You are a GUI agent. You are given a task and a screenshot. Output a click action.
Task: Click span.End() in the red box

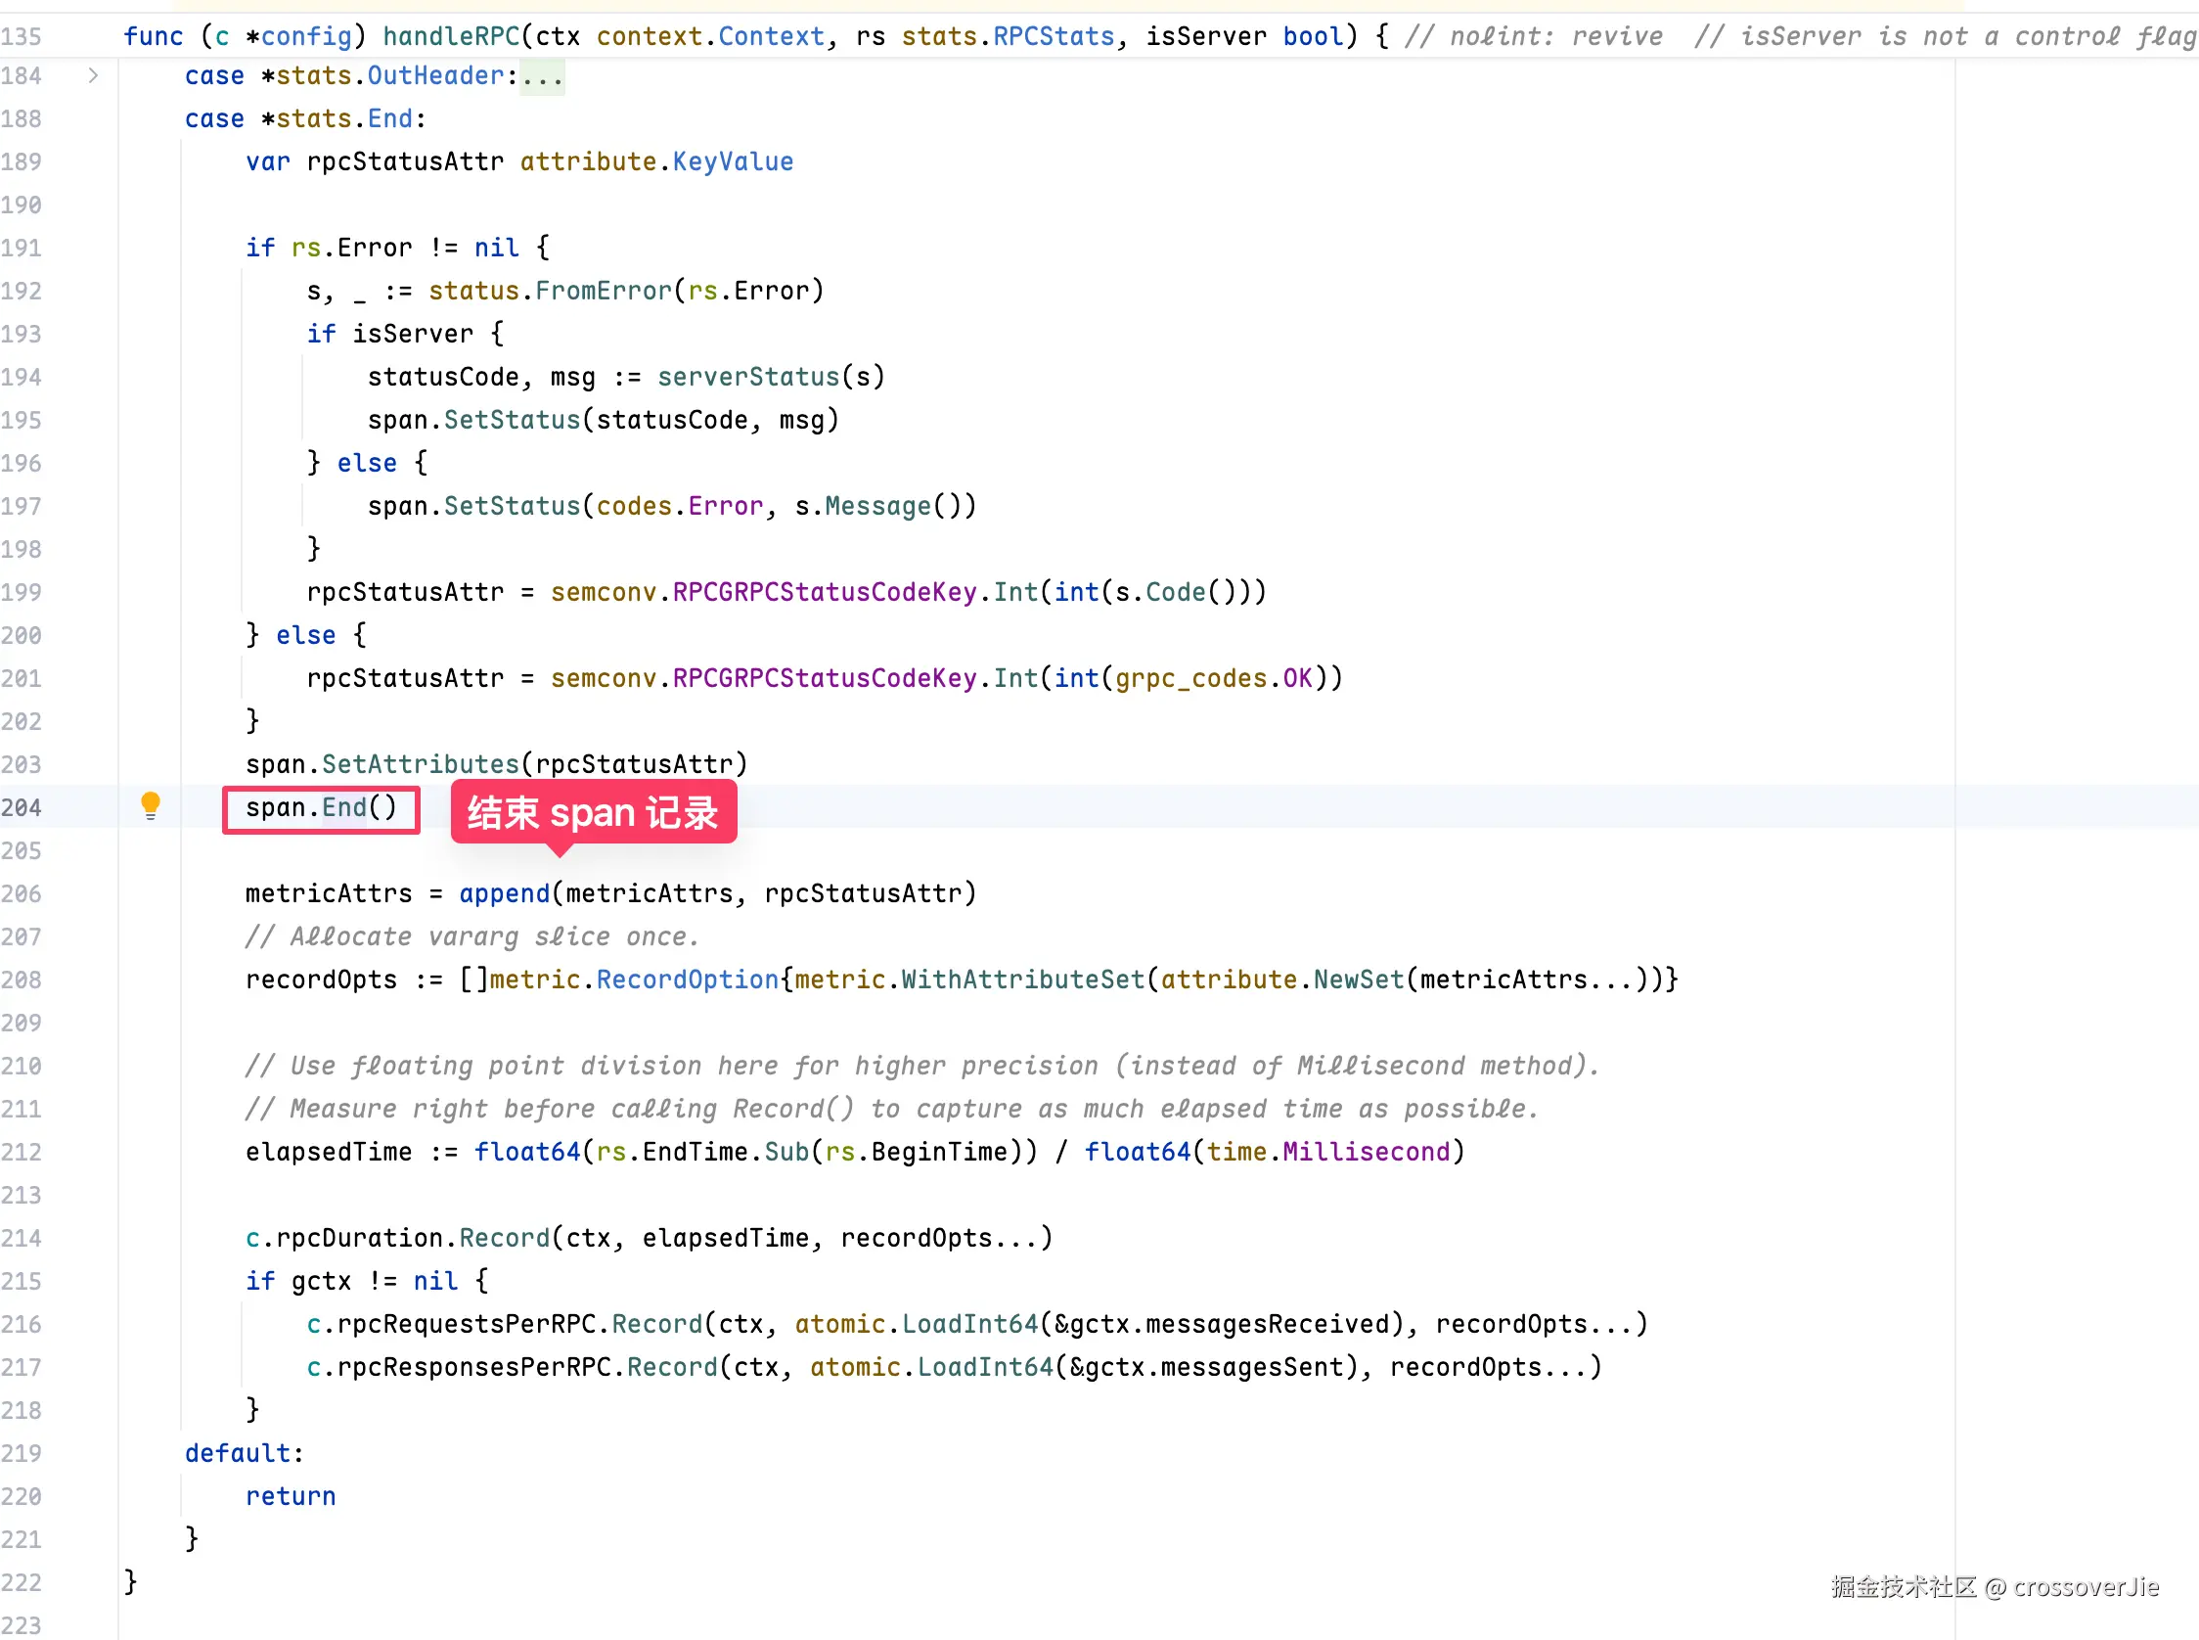tap(321, 808)
